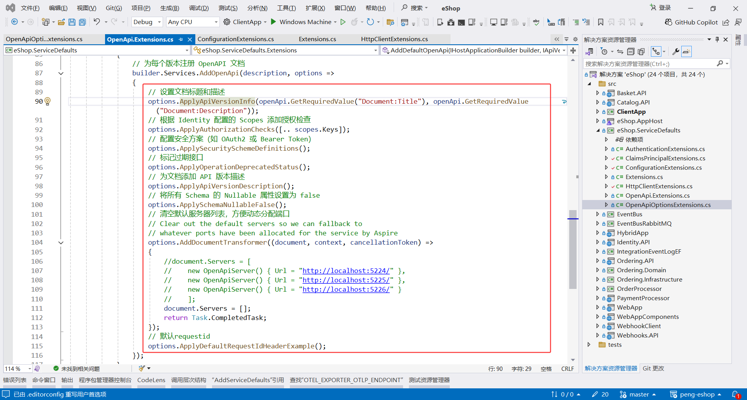Open the http://localhost:5226/ link

(x=346, y=290)
